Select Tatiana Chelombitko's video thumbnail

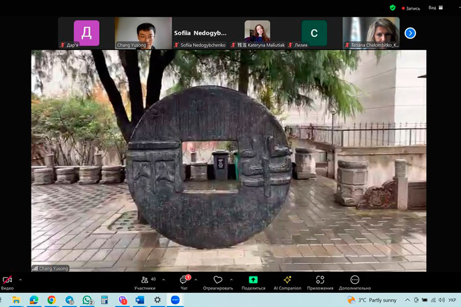371,33
